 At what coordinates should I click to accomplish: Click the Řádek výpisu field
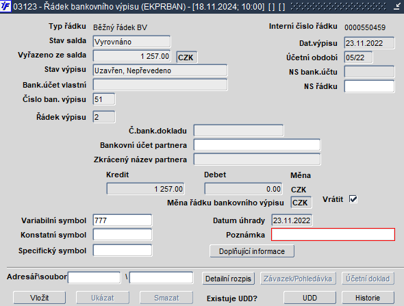pyautogui.click(x=104, y=117)
